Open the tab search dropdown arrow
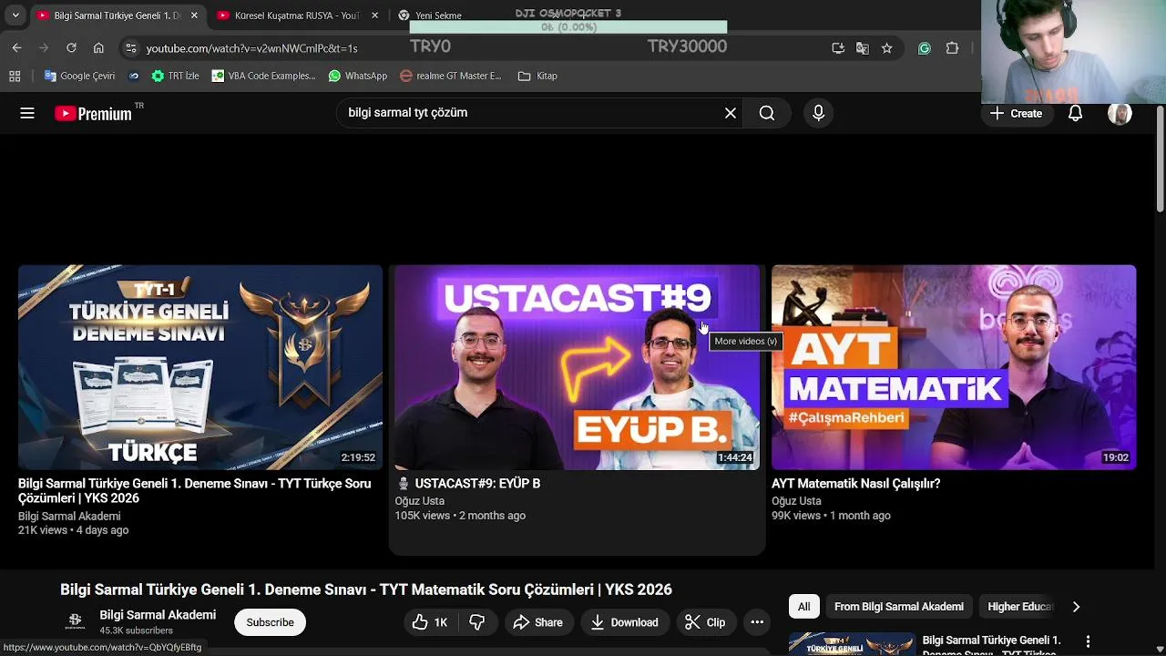The width and height of the screenshot is (1166, 656). (x=15, y=15)
